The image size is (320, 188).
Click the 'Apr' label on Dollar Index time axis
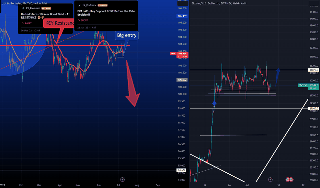(60, 185)
